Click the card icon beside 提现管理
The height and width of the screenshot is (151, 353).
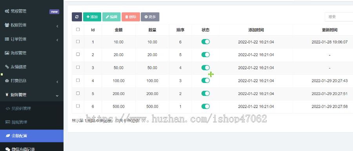(8, 122)
